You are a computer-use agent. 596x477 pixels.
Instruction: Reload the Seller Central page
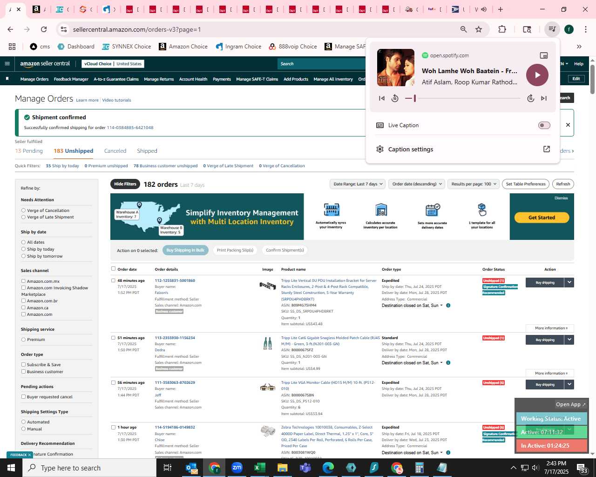pos(44,29)
